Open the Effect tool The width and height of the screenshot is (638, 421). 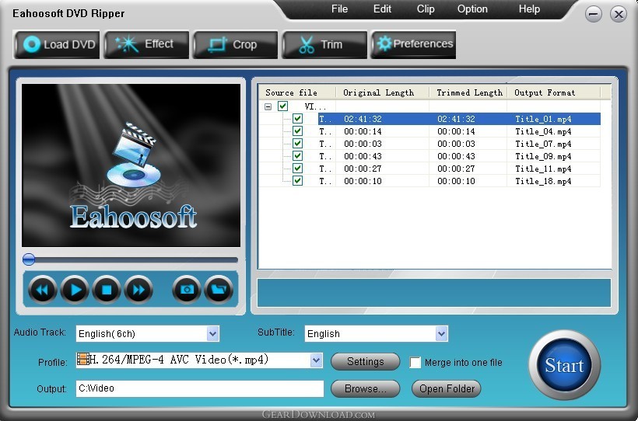pos(146,44)
